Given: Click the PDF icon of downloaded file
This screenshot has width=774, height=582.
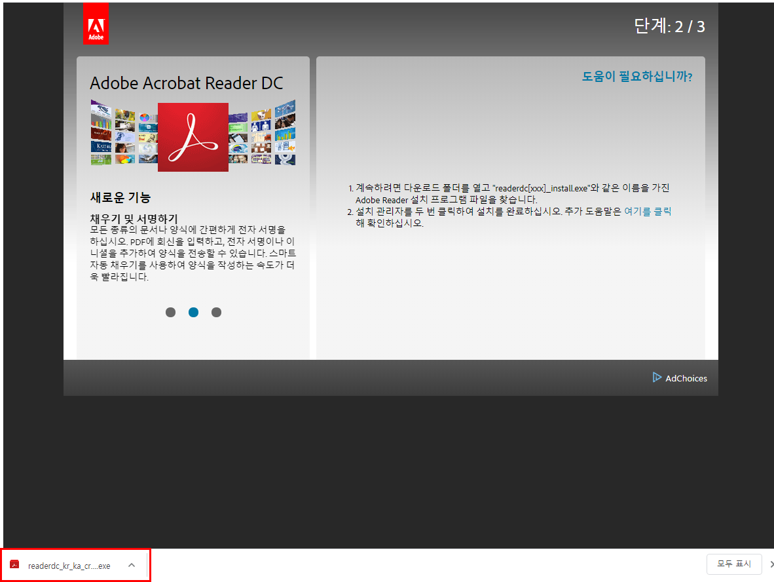Looking at the screenshot, I should [15, 565].
